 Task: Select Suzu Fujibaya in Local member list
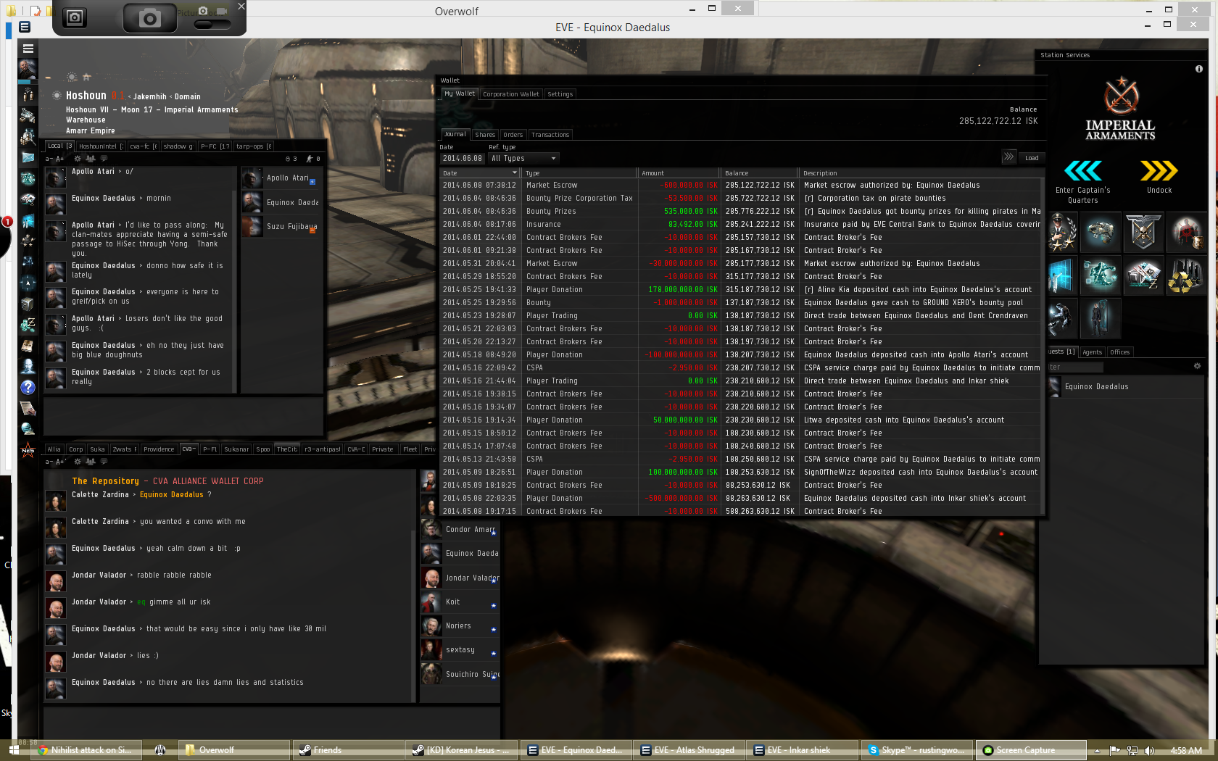(281, 226)
